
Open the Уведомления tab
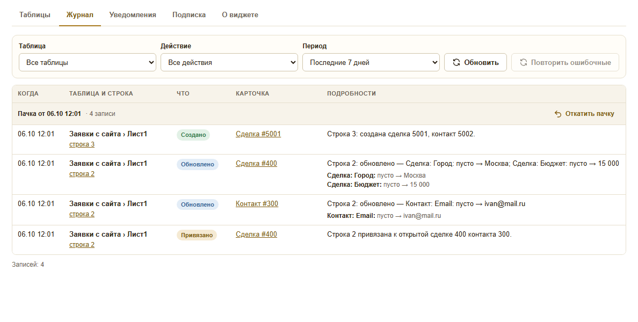[x=133, y=15]
